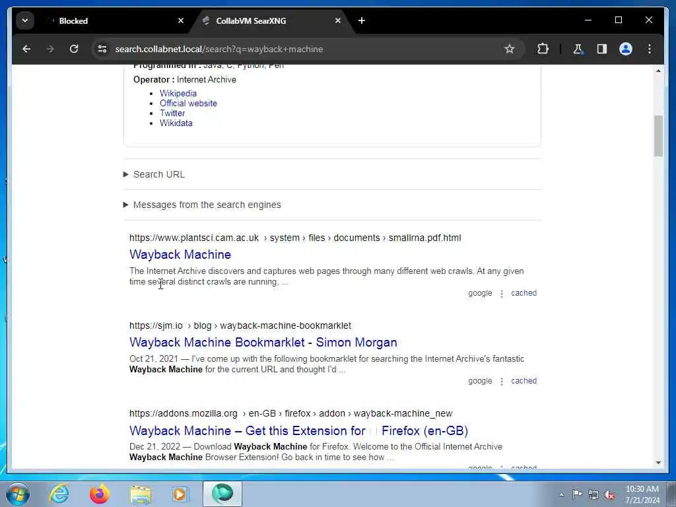676x507 pixels.
Task: Open Windows Explorer folder from taskbar
Action: tap(140, 494)
